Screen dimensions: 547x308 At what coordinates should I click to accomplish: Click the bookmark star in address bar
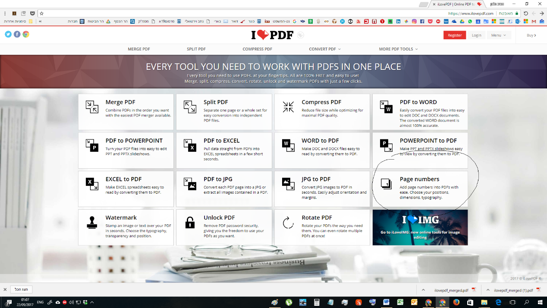pyautogui.click(x=42, y=13)
